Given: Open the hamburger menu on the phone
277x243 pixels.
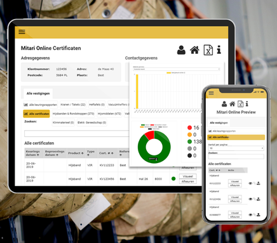Looking at the screenshot, I should (x=211, y=93).
